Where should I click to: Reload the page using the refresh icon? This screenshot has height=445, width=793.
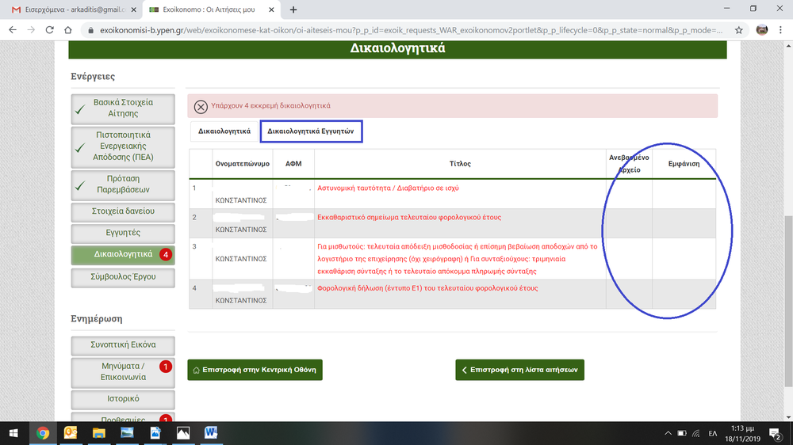coord(53,30)
